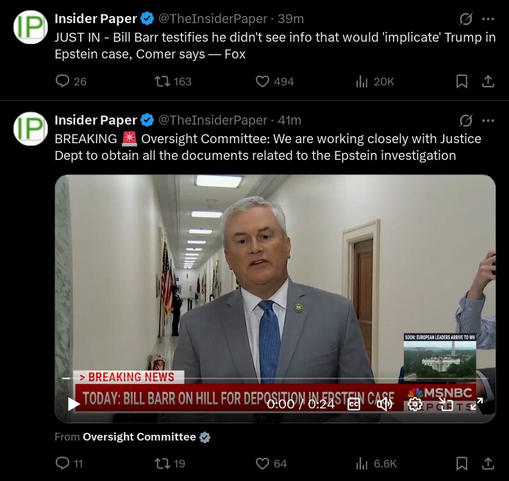
Task: Toggle closed captions on the video
Action: click(x=353, y=404)
